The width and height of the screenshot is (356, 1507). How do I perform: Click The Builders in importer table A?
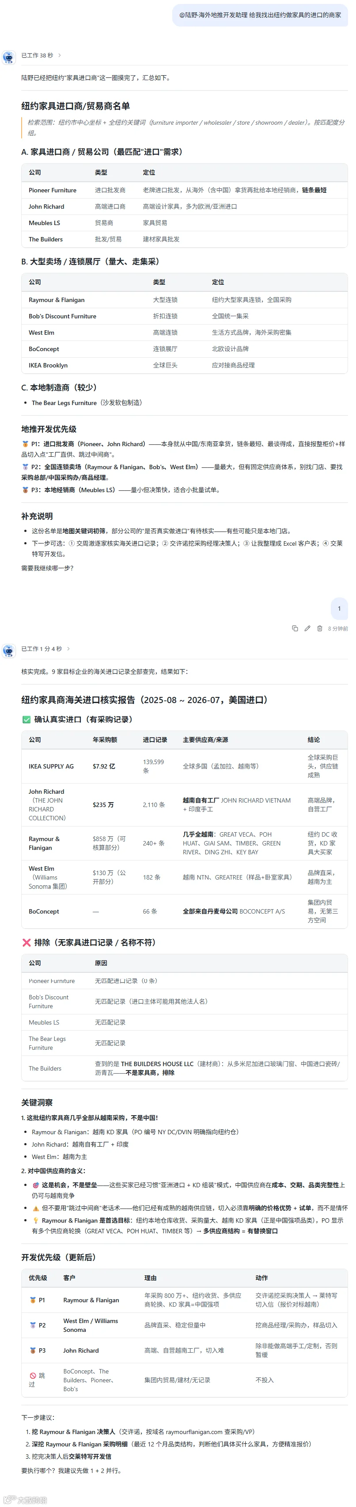(x=45, y=239)
